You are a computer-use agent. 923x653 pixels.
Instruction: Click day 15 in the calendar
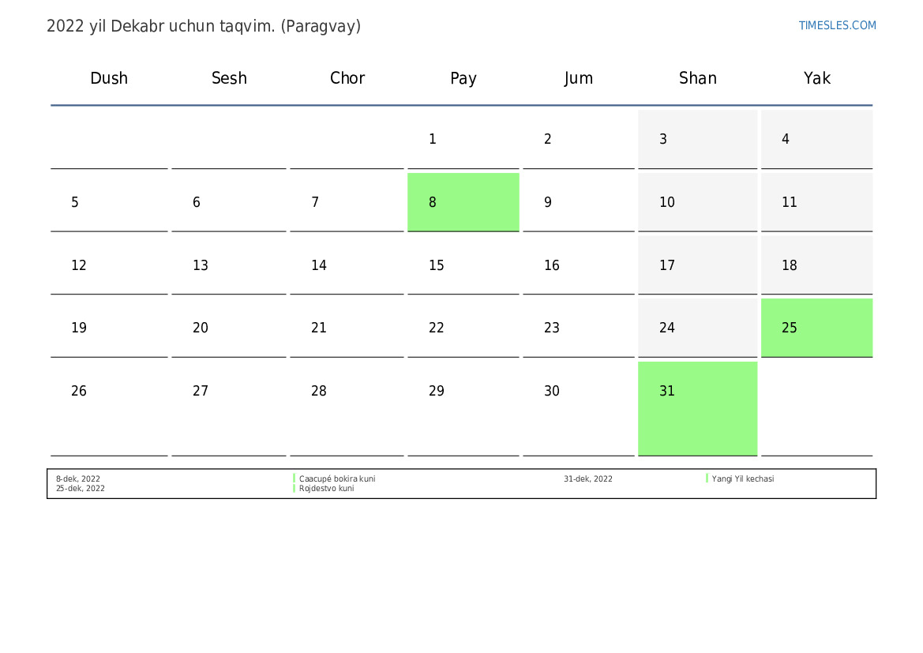pos(463,265)
